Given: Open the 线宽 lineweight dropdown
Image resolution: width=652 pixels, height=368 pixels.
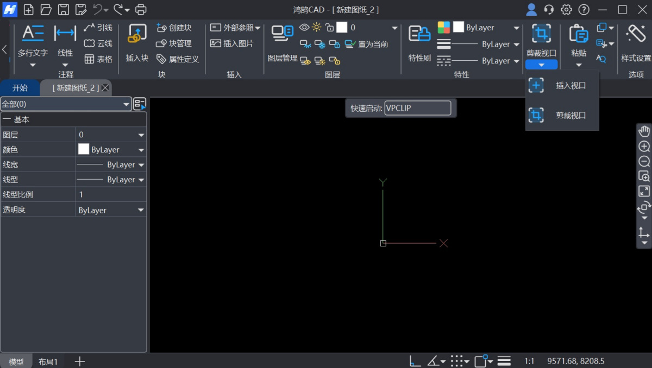Looking at the screenshot, I should click(140, 164).
